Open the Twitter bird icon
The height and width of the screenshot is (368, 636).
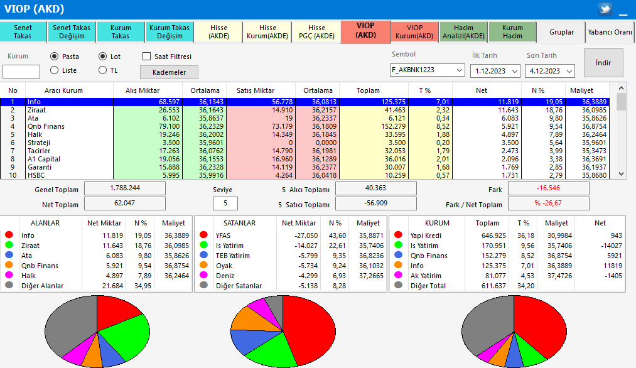(x=605, y=9)
